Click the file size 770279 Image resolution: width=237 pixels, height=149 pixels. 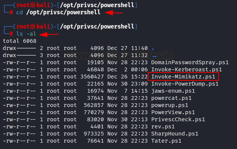click(94, 112)
